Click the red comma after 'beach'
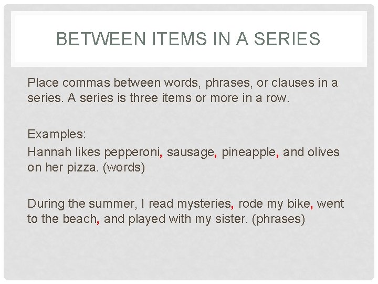 (98, 222)
